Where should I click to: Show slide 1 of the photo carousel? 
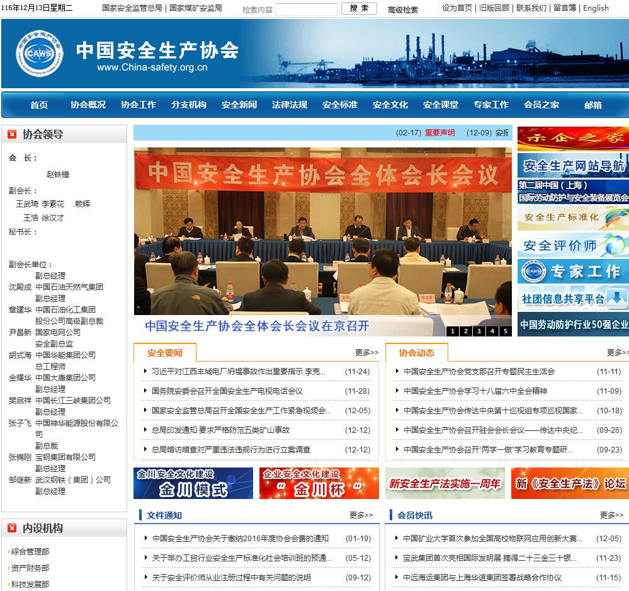pyautogui.click(x=453, y=331)
